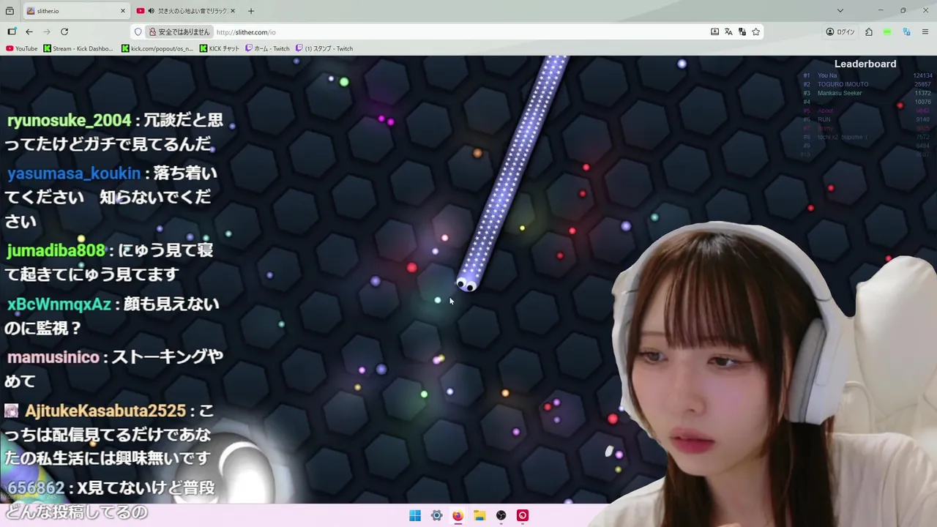The image size is (937, 527).
Task: Click leaderboard entry TOGURO IMOUTO
Action: [843, 84]
